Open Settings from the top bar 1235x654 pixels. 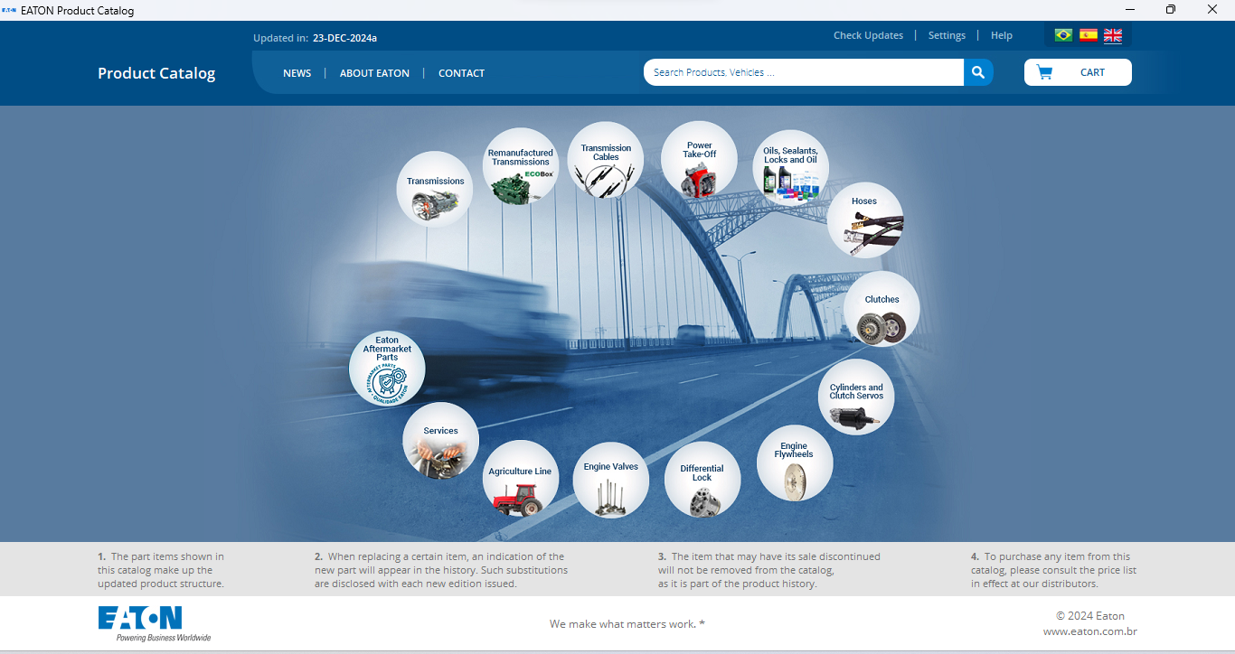[947, 35]
